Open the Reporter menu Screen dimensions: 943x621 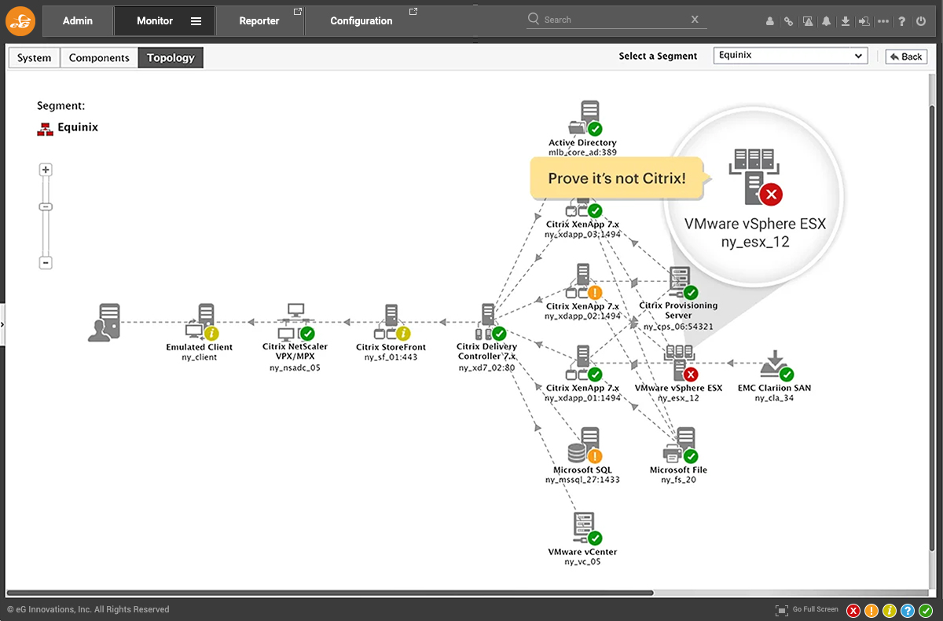click(x=259, y=21)
